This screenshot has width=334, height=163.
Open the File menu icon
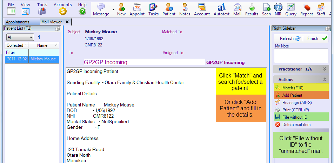click(11, 11)
